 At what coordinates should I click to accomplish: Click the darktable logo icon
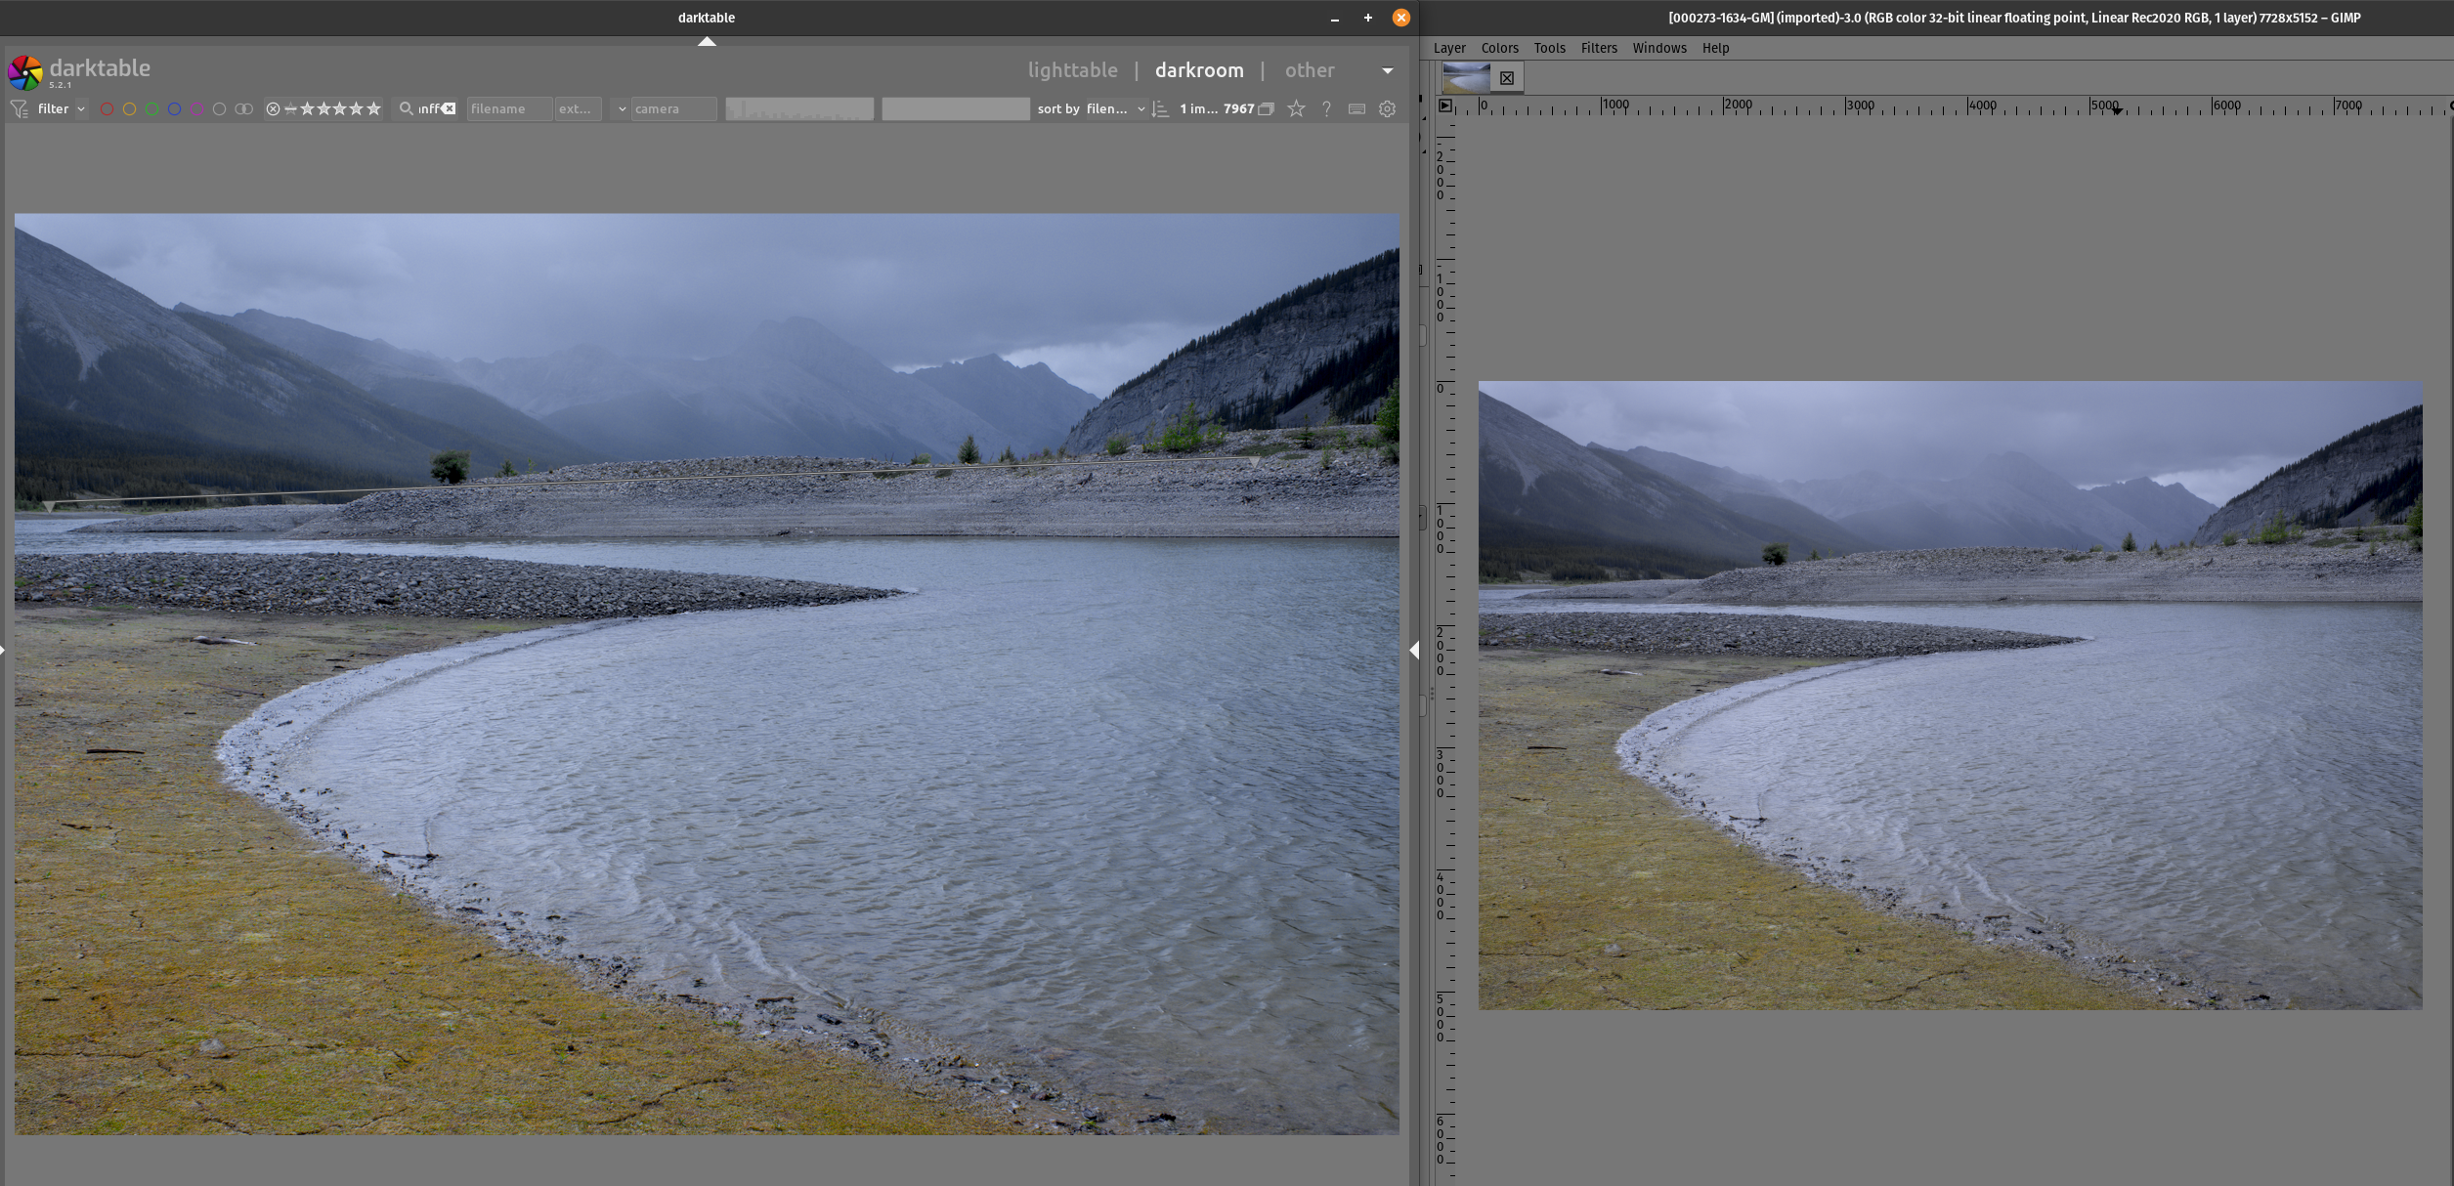[25, 72]
